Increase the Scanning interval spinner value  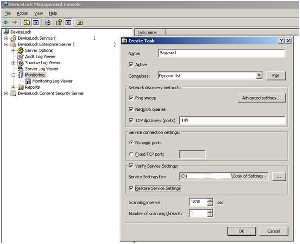point(210,200)
